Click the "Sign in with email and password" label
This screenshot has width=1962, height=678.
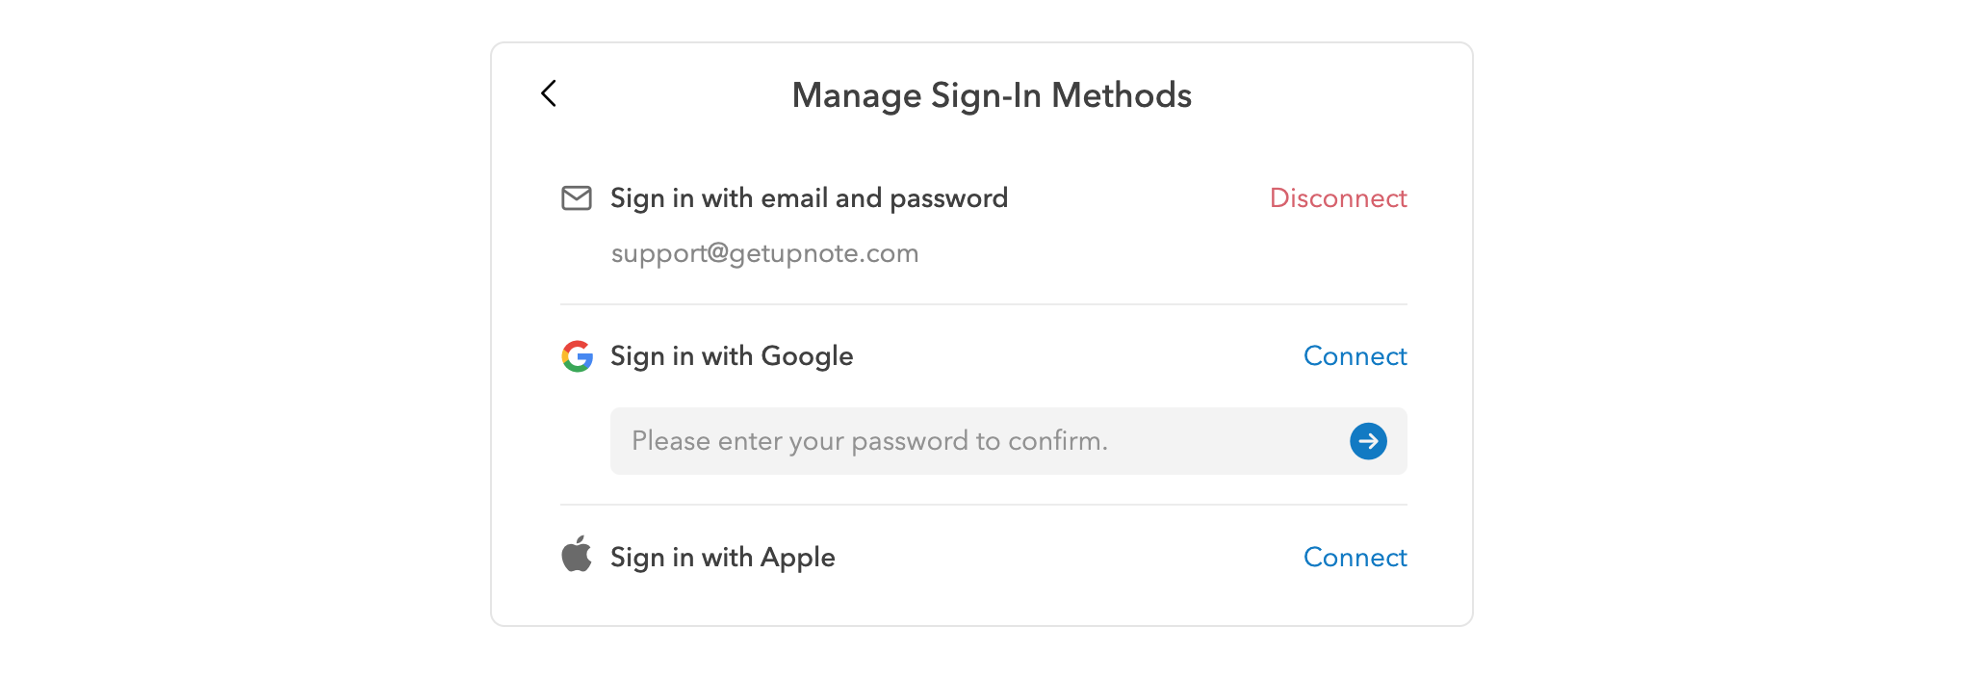[x=809, y=198]
